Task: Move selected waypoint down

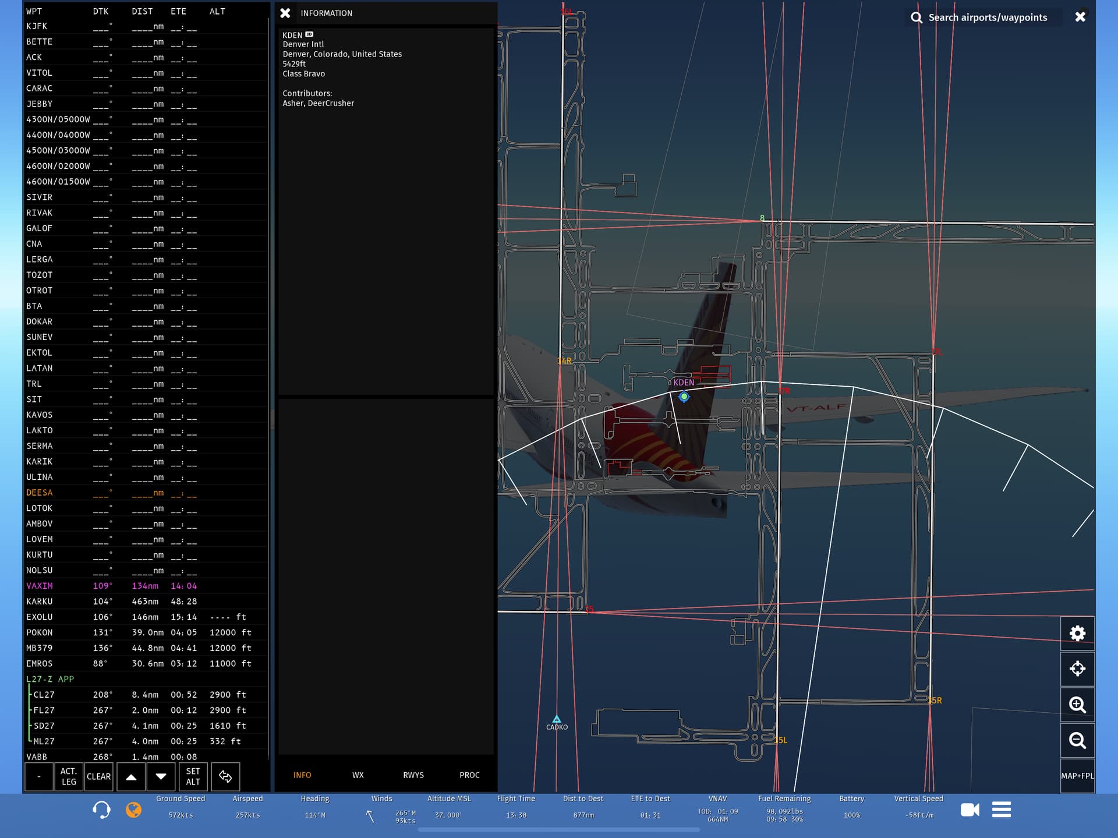Action: (161, 776)
